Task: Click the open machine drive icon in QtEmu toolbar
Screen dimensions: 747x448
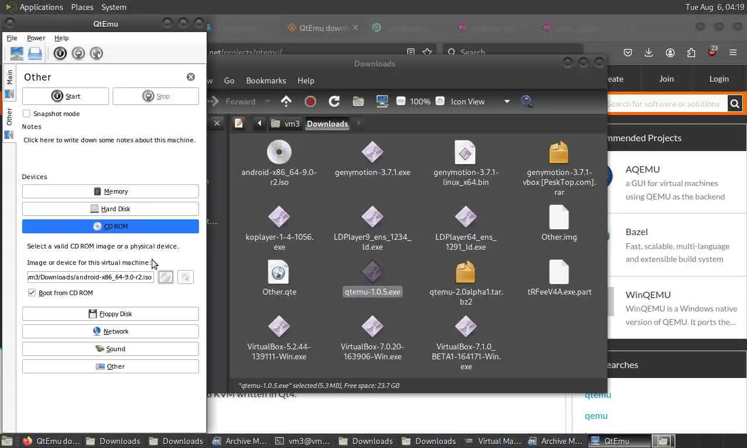Action: point(35,54)
